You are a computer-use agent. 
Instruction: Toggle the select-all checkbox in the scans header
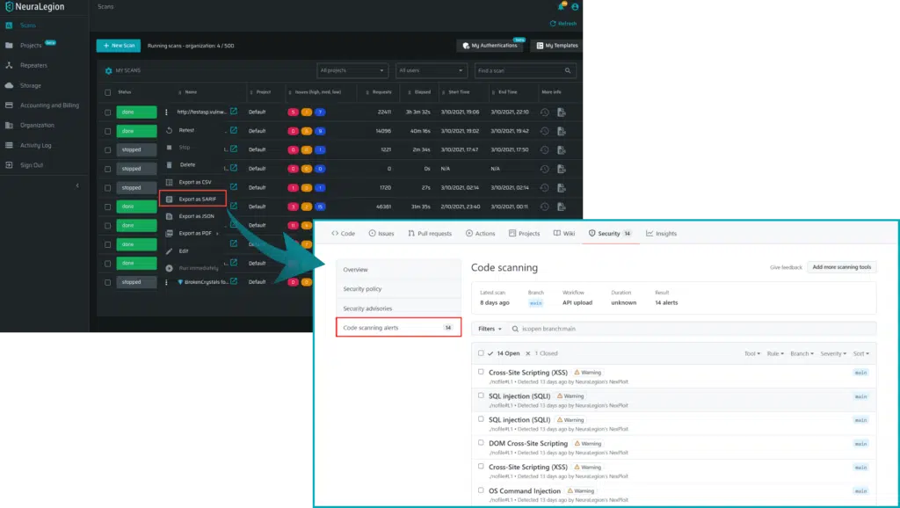(x=108, y=92)
